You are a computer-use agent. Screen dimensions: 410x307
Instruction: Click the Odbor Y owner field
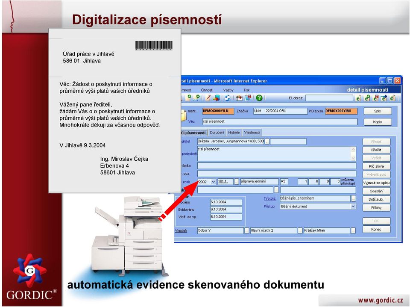click(220, 230)
